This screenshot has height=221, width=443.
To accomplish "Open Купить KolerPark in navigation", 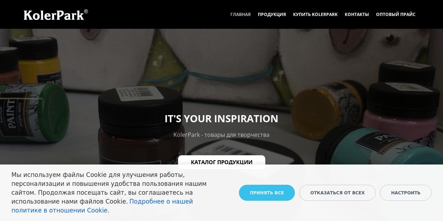I will point(315,15).
